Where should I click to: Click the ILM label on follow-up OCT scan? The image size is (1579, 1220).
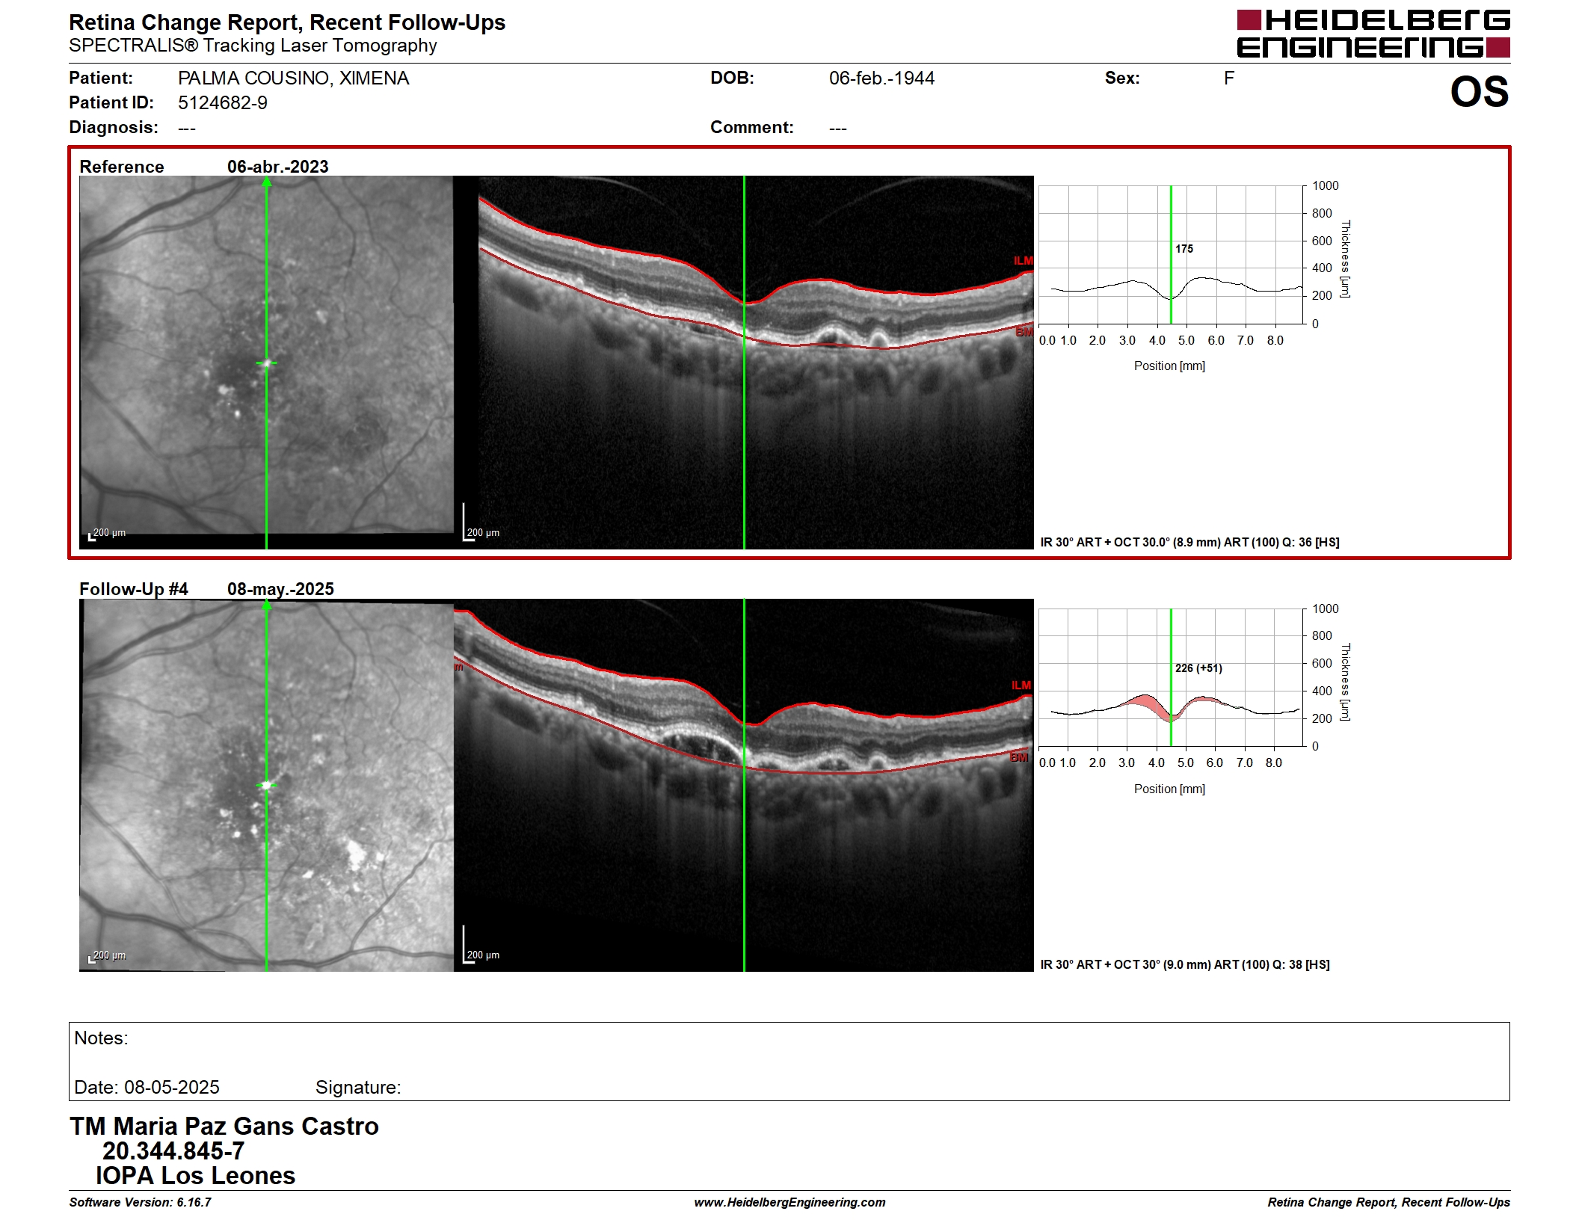[x=1021, y=686]
